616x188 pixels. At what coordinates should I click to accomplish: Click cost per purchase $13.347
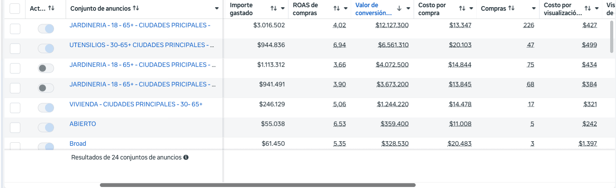point(460,25)
